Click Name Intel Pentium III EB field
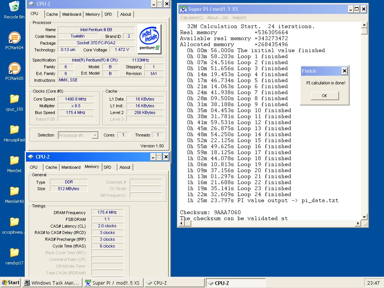Screen dimensions: 384x288 (96, 30)
